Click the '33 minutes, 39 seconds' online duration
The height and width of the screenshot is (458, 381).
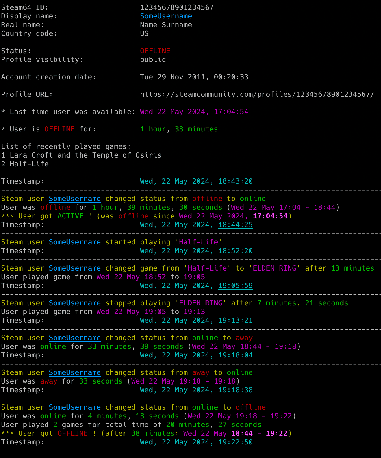click(x=135, y=347)
